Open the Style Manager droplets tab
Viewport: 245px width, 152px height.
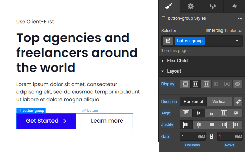pyautogui.click(x=213, y=6)
